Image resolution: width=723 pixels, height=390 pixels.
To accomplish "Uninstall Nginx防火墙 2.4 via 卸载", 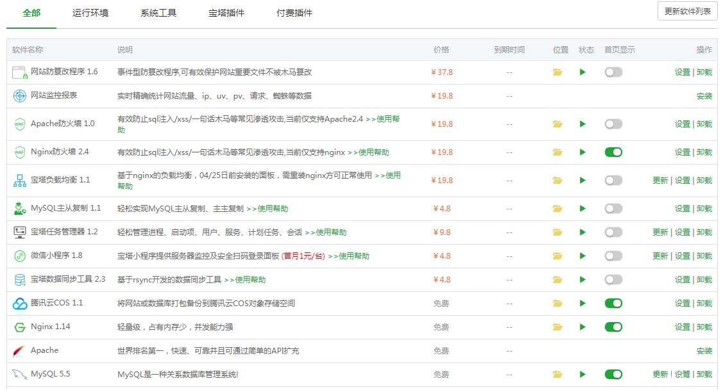I will click(704, 152).
